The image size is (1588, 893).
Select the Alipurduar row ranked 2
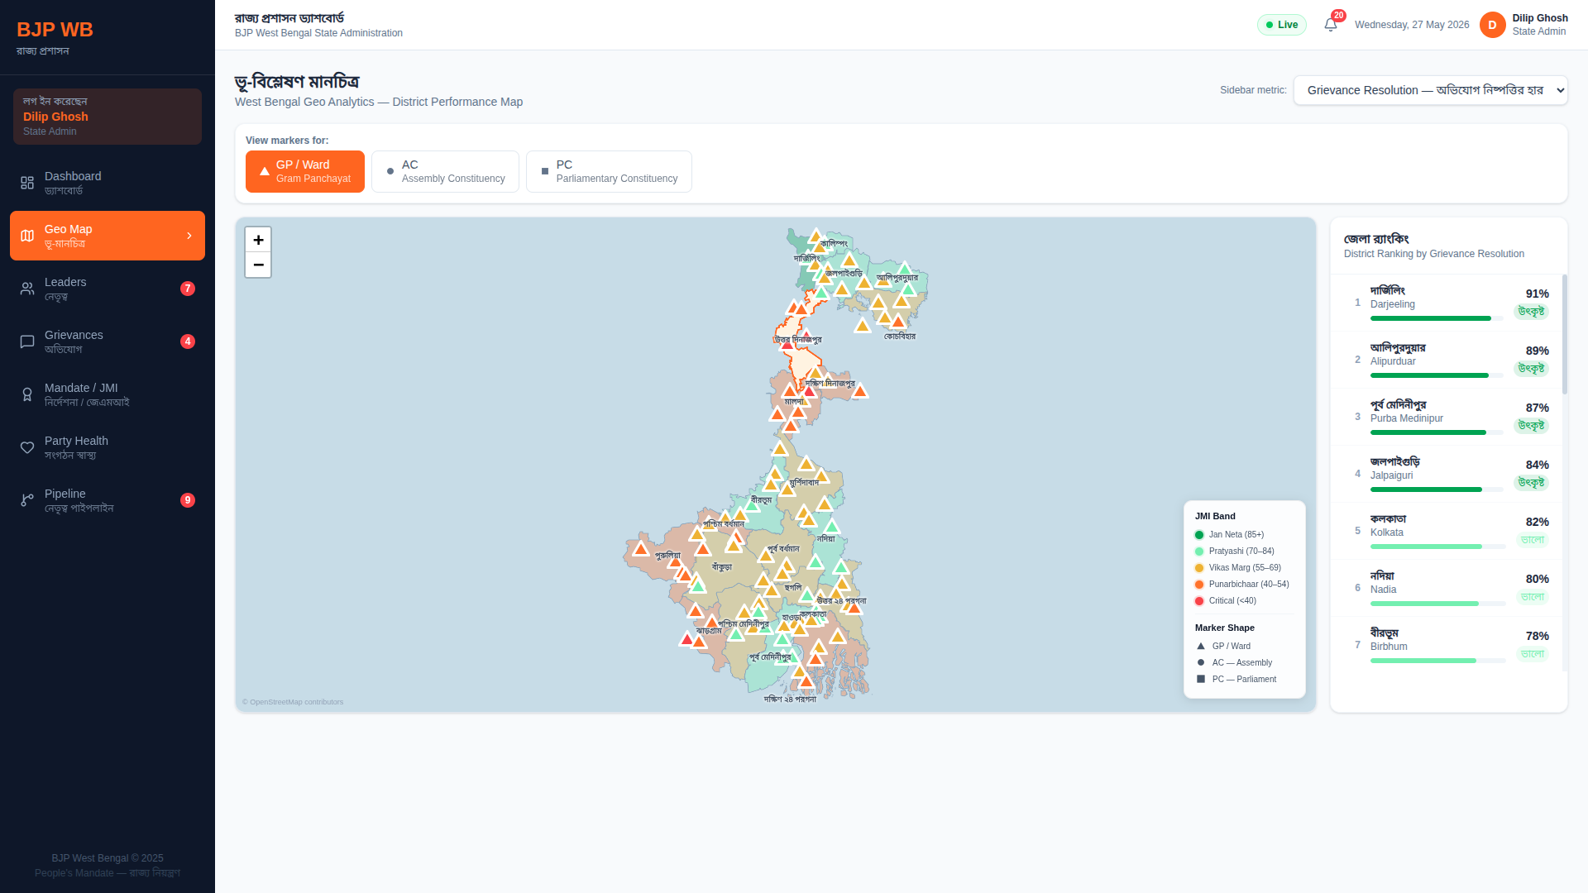[1446, 360]
